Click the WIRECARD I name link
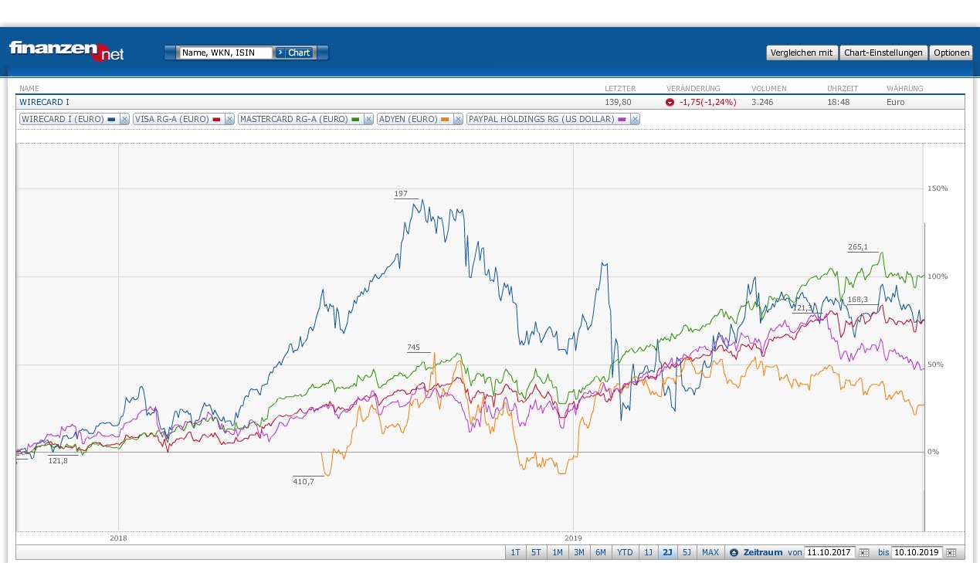 tap(44, 102)
